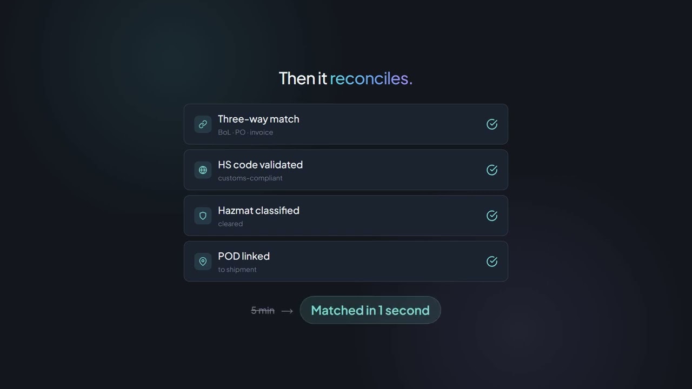Click the struck-through 5 min label
The height and width of the screenshot is (389, 692).
(x=263, y=311)
